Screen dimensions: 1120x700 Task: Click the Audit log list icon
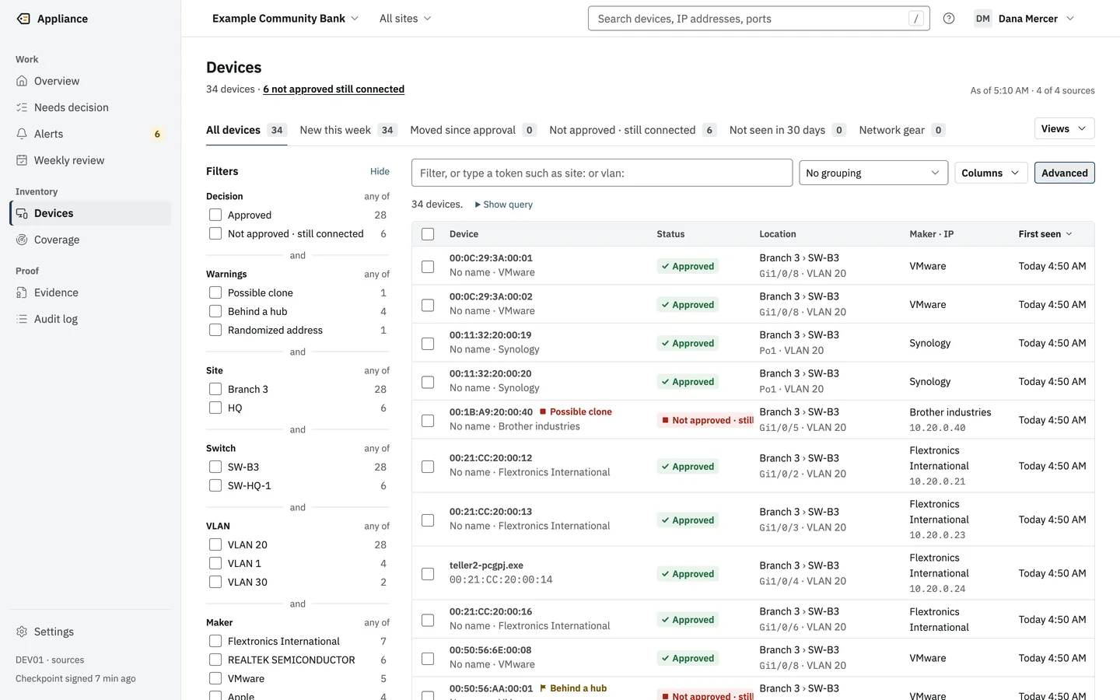click(x=22, y=319)
